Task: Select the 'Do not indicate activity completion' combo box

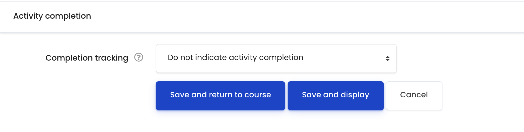Action: point(276,58)
